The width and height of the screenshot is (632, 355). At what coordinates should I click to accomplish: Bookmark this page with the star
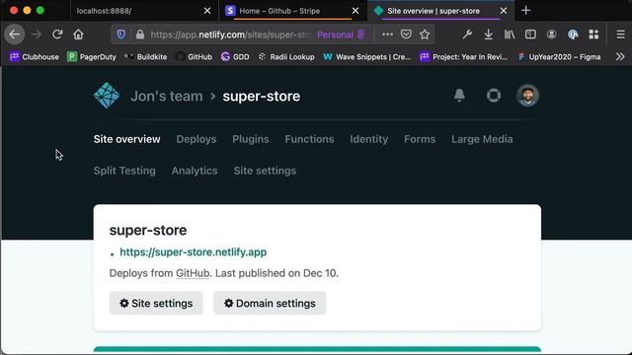(425, 35)
